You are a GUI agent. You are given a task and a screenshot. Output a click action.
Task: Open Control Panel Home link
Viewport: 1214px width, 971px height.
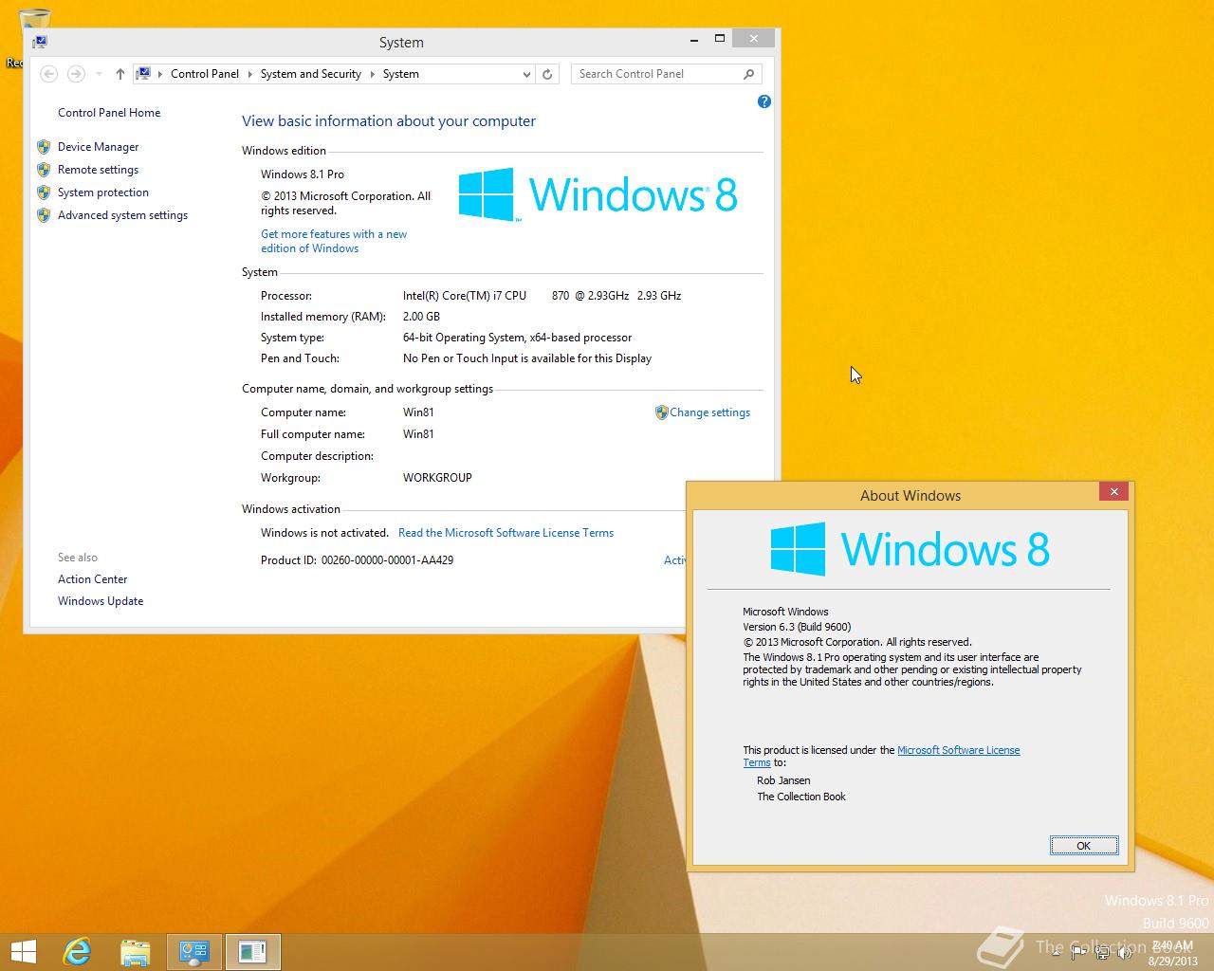[109, 113]
